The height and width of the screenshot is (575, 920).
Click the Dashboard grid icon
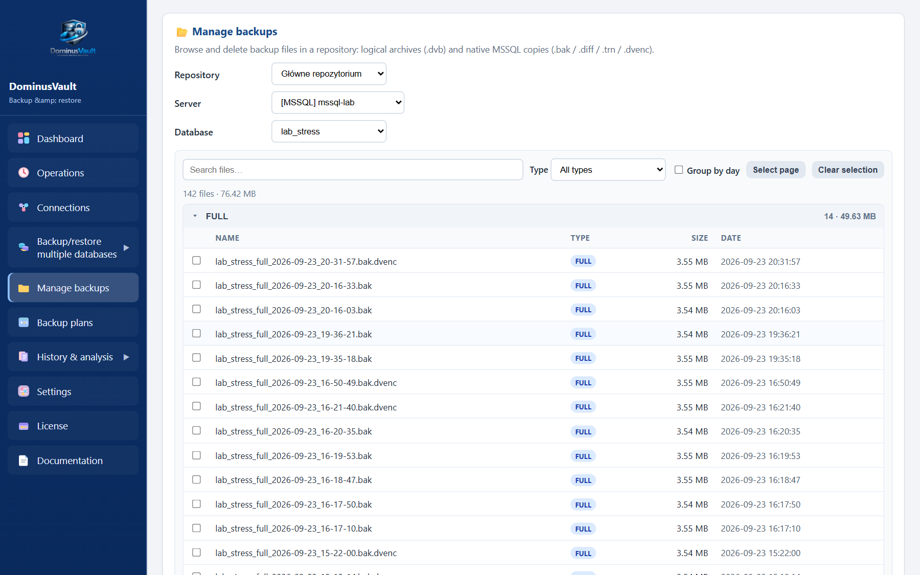tap(24, 138)
